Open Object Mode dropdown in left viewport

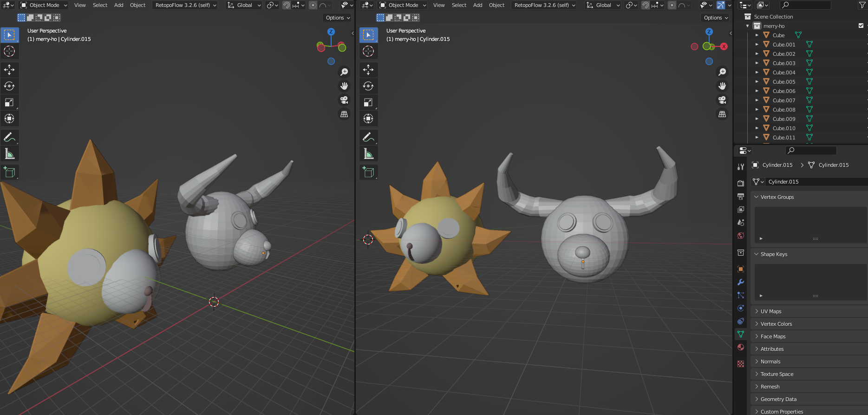(x=44, y=5)
